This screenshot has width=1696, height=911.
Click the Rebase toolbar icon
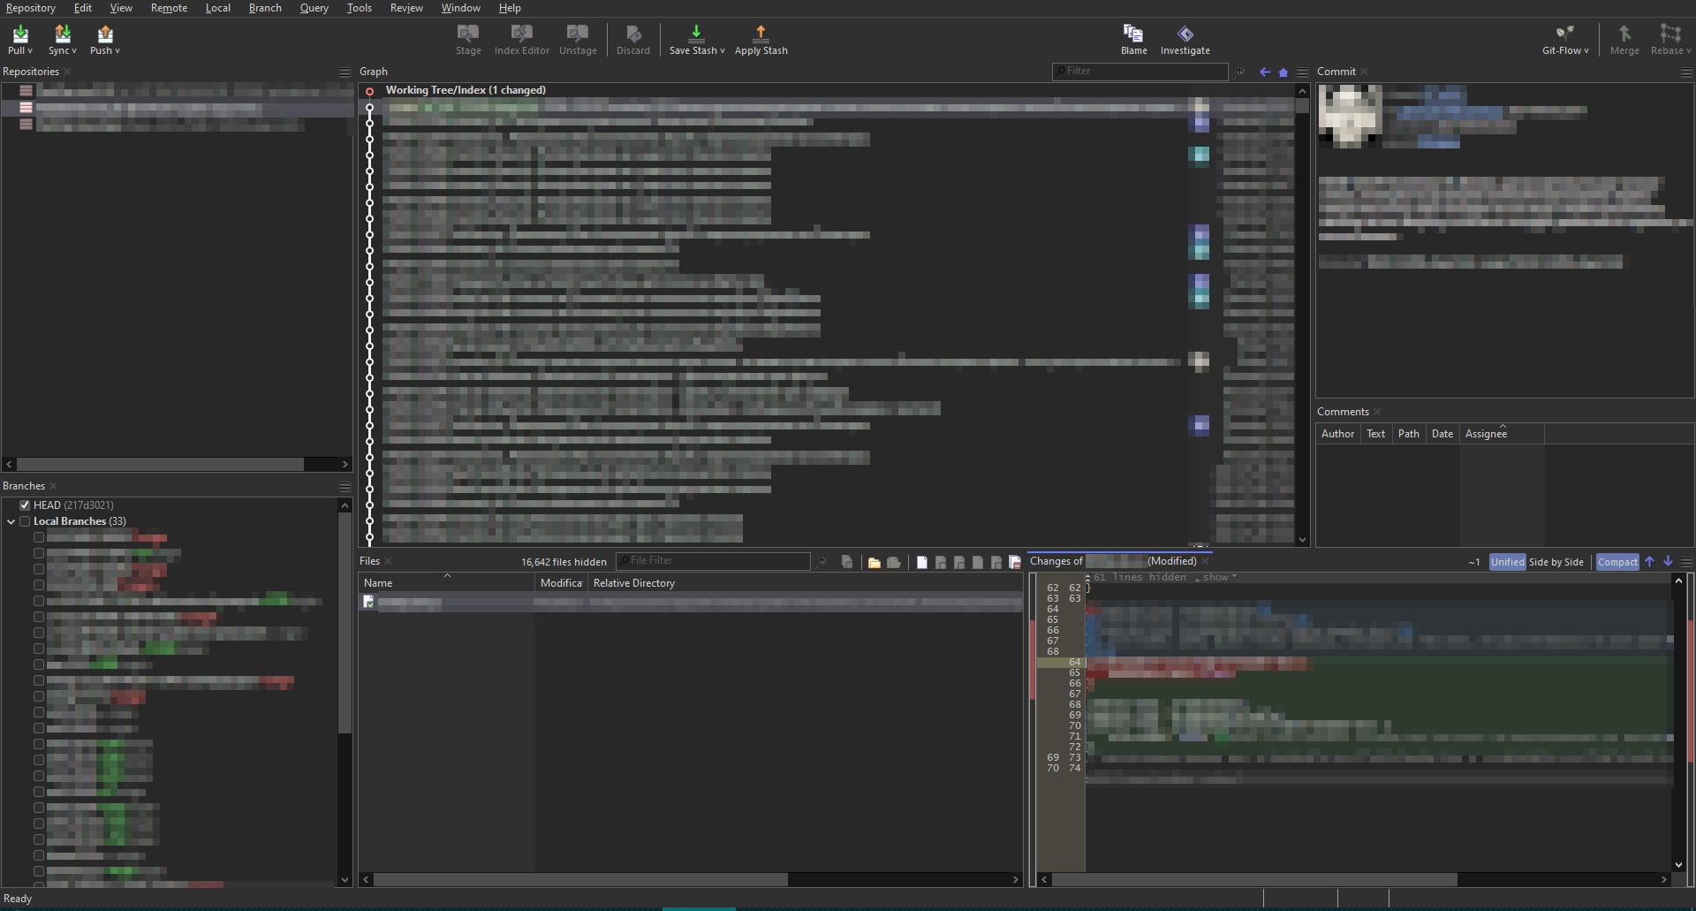point(1669,34)
